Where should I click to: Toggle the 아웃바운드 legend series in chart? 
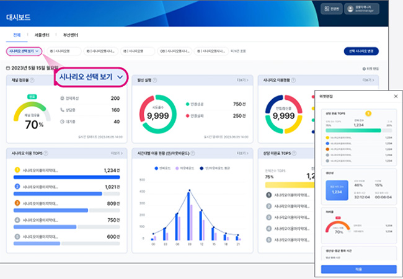(184, 168)
